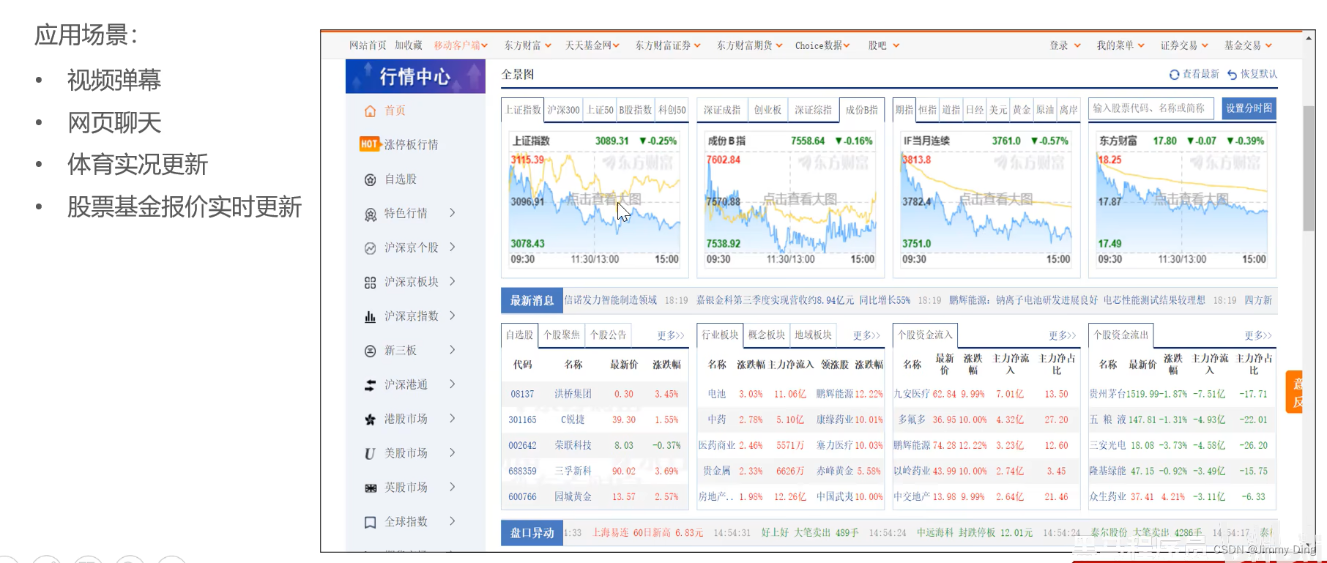The image size is (1327, 563).
Task: Switch to the 恒指 tab
Action: point(928,110)
